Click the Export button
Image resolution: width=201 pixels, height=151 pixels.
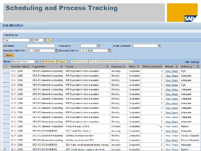[62, 62]
